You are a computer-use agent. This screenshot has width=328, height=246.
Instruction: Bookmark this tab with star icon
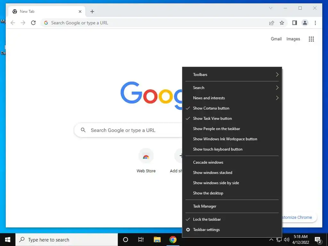click(282, 23)
